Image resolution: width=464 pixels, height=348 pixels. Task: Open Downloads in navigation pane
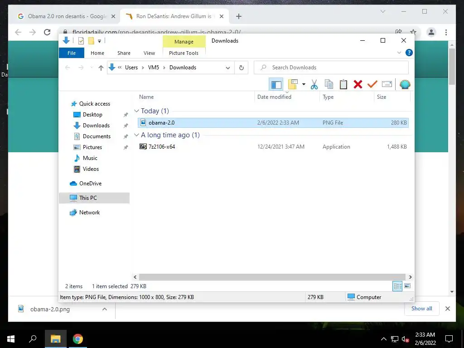tap(96, 126)
